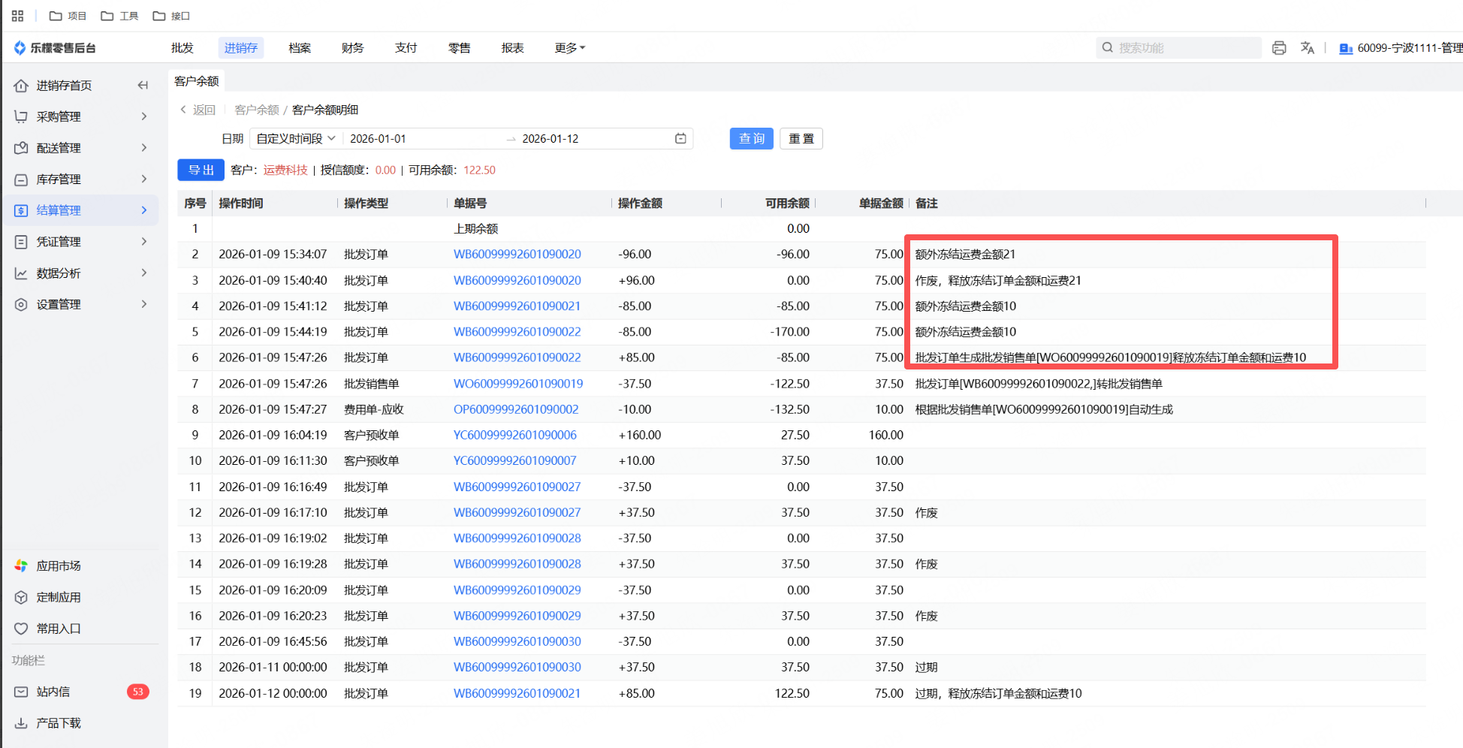Open 站内信 messages in sidebar

tap(53, 692)
